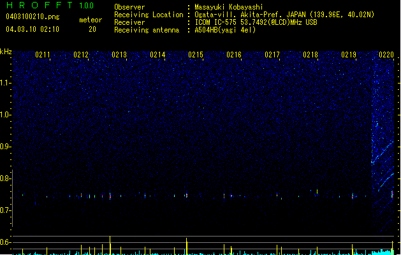Click the 0.7 kHz frequency label
The width and height of the screenshot is (401, 255).
5,210
